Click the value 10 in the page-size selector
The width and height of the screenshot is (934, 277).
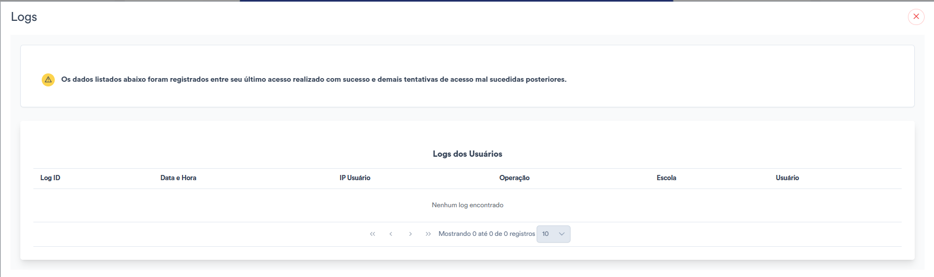click(545, 234)
